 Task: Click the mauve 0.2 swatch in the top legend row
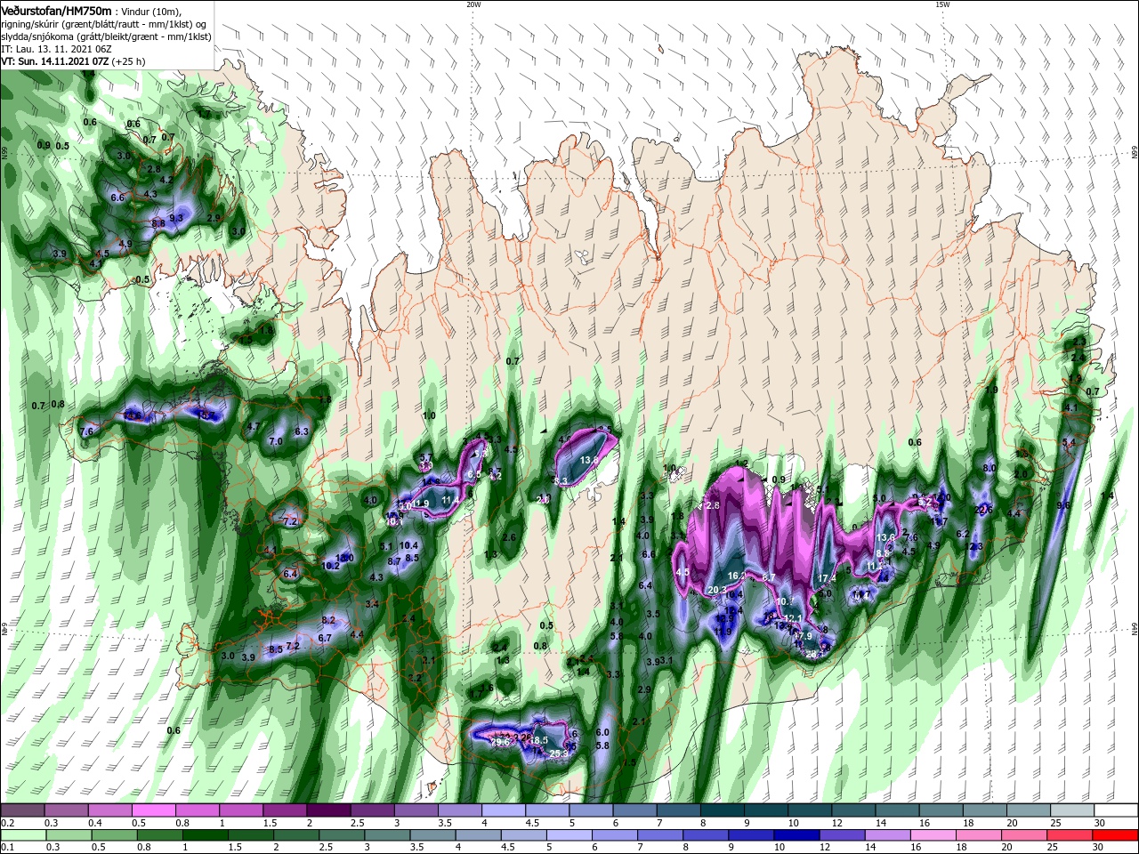point(22,810)
